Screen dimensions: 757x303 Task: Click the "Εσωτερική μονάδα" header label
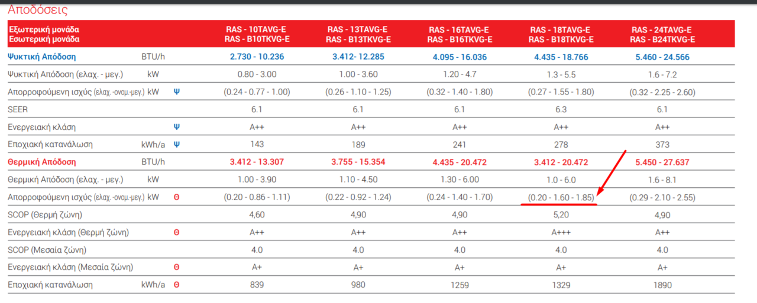(44, 40)
